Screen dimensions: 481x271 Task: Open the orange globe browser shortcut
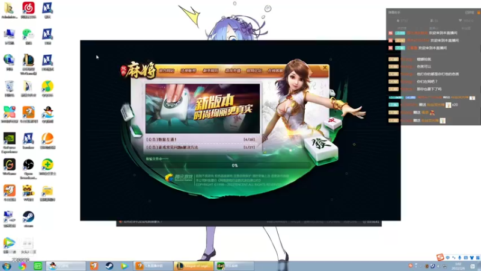[x=47, y=139]
